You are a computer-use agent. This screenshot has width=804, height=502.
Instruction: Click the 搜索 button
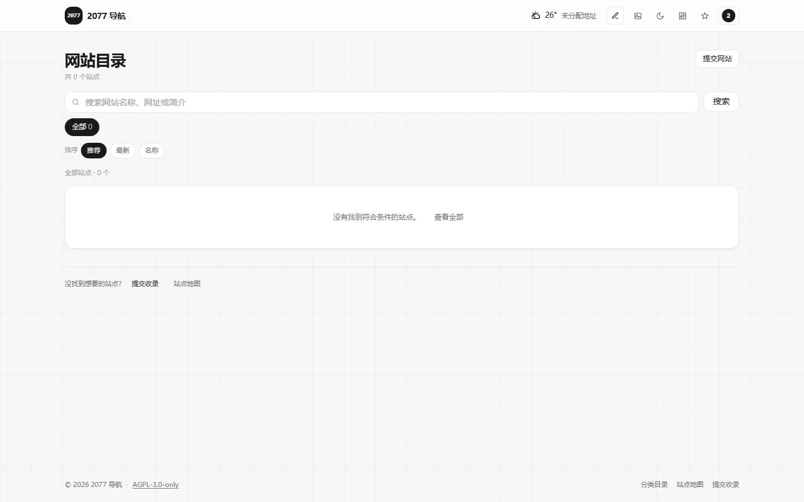click(721, 102)
